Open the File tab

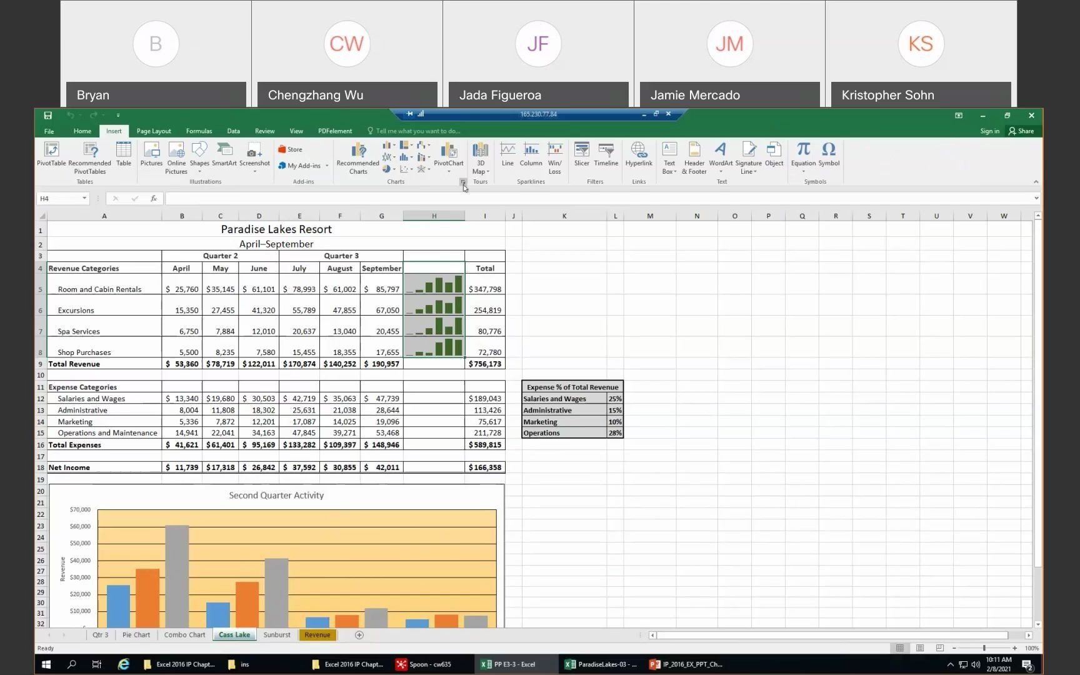coord(49,131)
